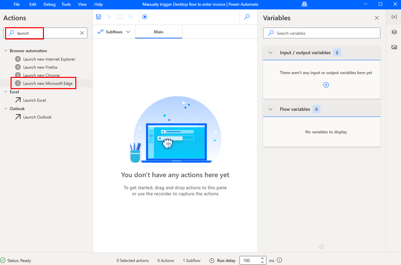Increase the Run delay value

(x=262, y=259)
